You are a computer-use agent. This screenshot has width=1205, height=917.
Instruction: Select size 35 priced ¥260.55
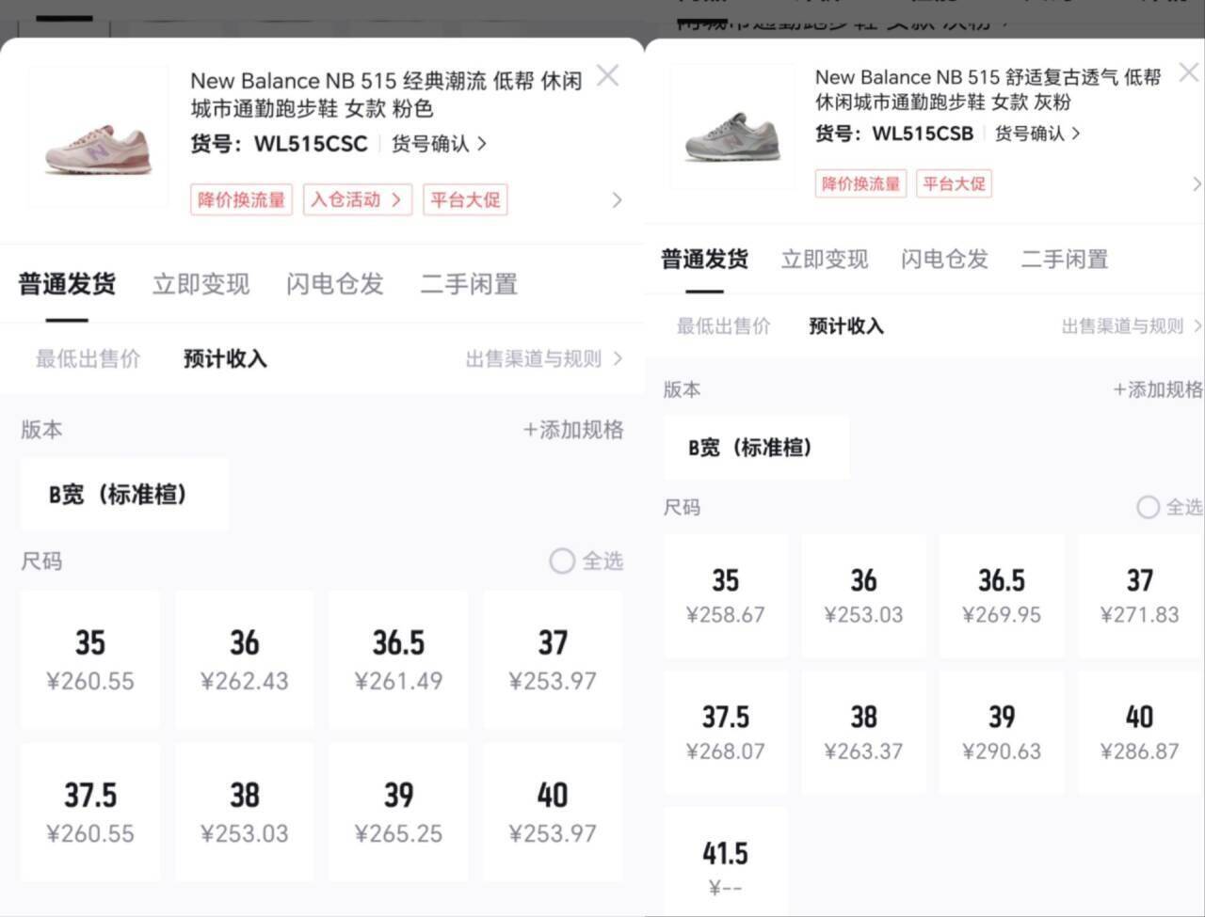[x=89, y=659]
